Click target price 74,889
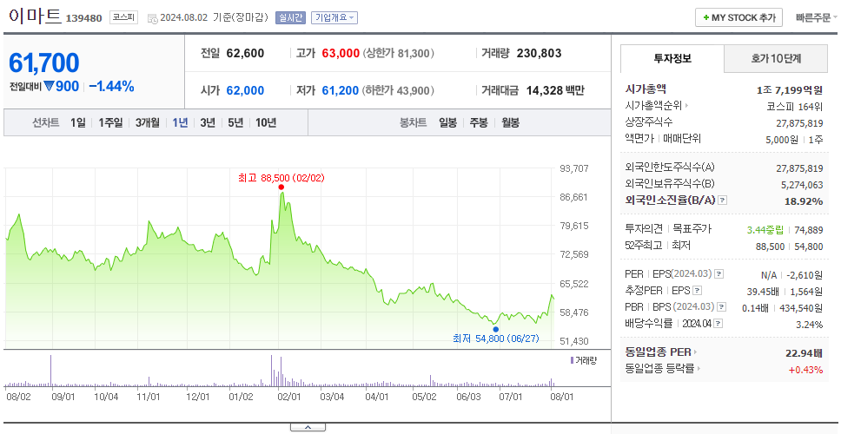This screenshot has width=841, height=434. click(808, 230)
